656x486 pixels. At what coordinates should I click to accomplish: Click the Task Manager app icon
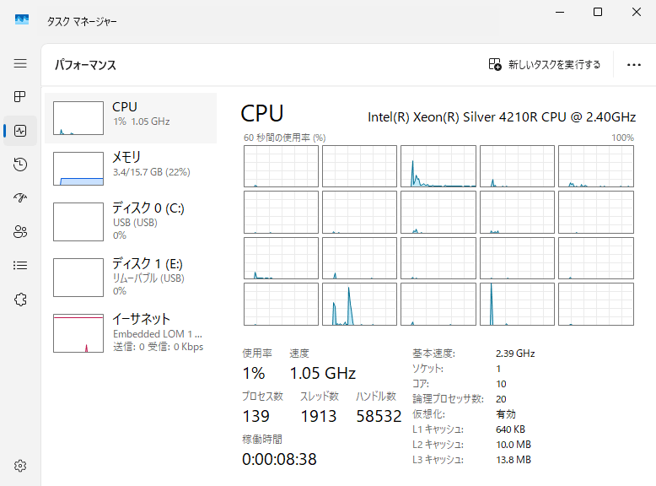[x=22, y=19]
